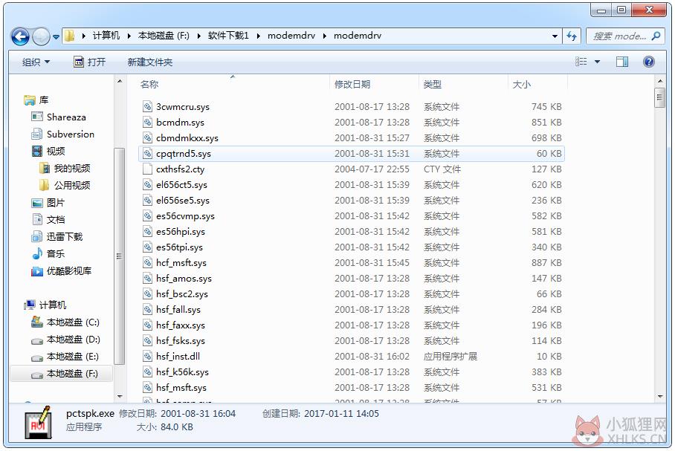Sort by the 修改日期 column header

pyautogui.click(x=352, y=85)
